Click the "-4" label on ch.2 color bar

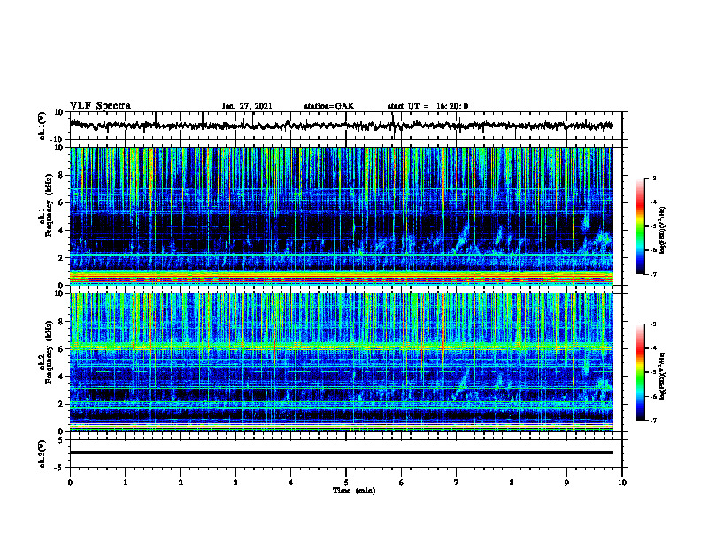coord(653,348)
